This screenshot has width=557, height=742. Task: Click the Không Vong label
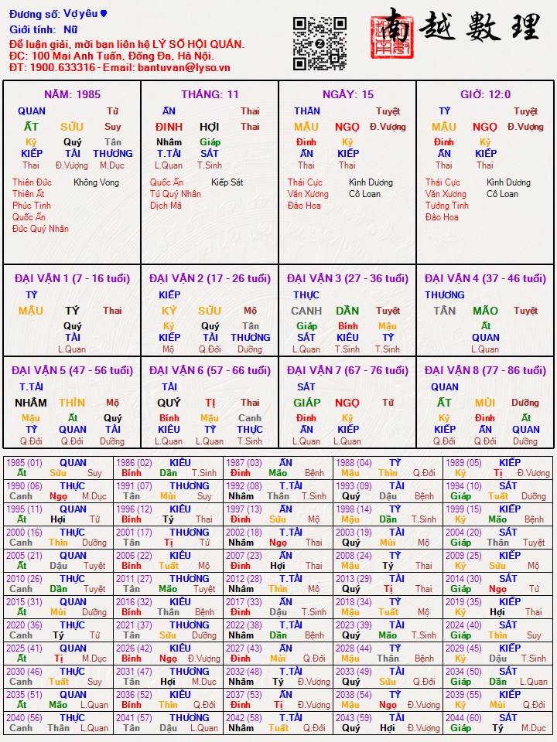coord(96,182)
